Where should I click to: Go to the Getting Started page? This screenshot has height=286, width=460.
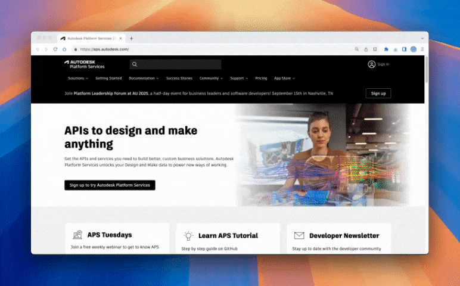pyautogui.click(x=108, y=78)
